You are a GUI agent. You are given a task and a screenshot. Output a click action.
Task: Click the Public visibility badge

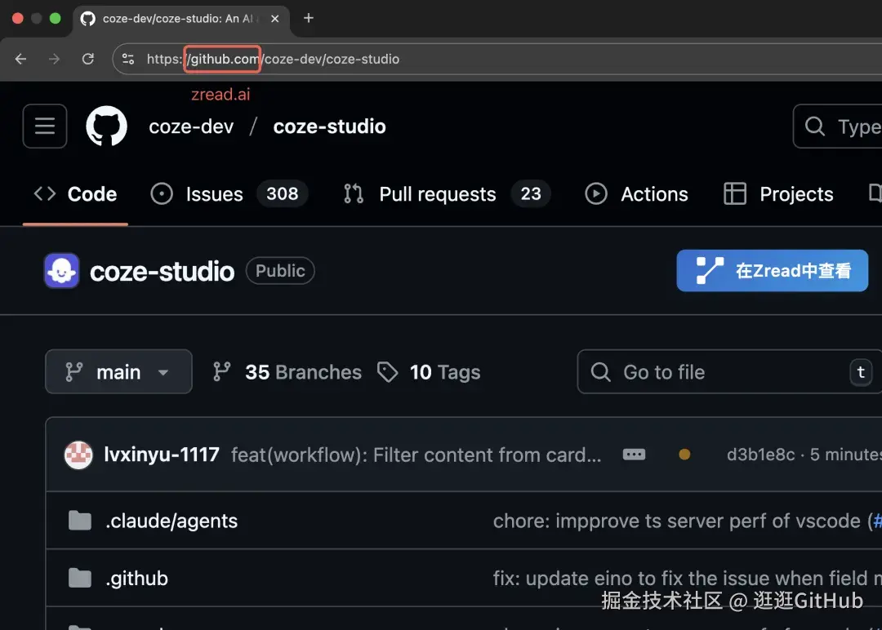pos(280,271)
